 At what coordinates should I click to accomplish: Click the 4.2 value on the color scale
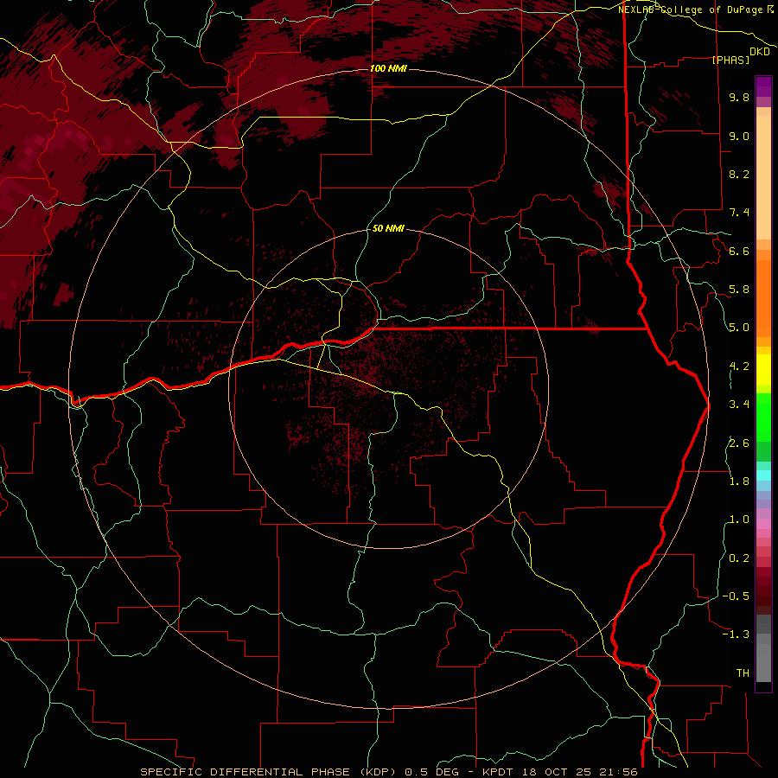point(739,367)
